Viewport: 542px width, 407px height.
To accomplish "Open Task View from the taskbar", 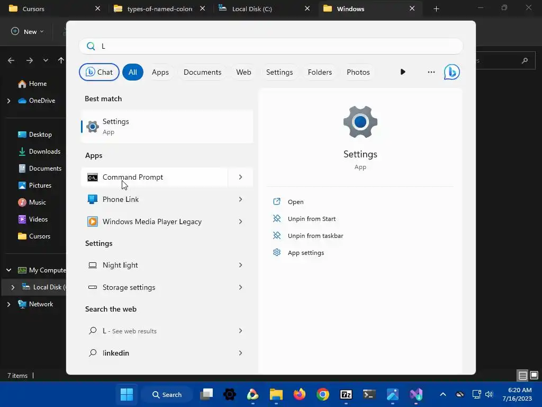I will [207, 394].
